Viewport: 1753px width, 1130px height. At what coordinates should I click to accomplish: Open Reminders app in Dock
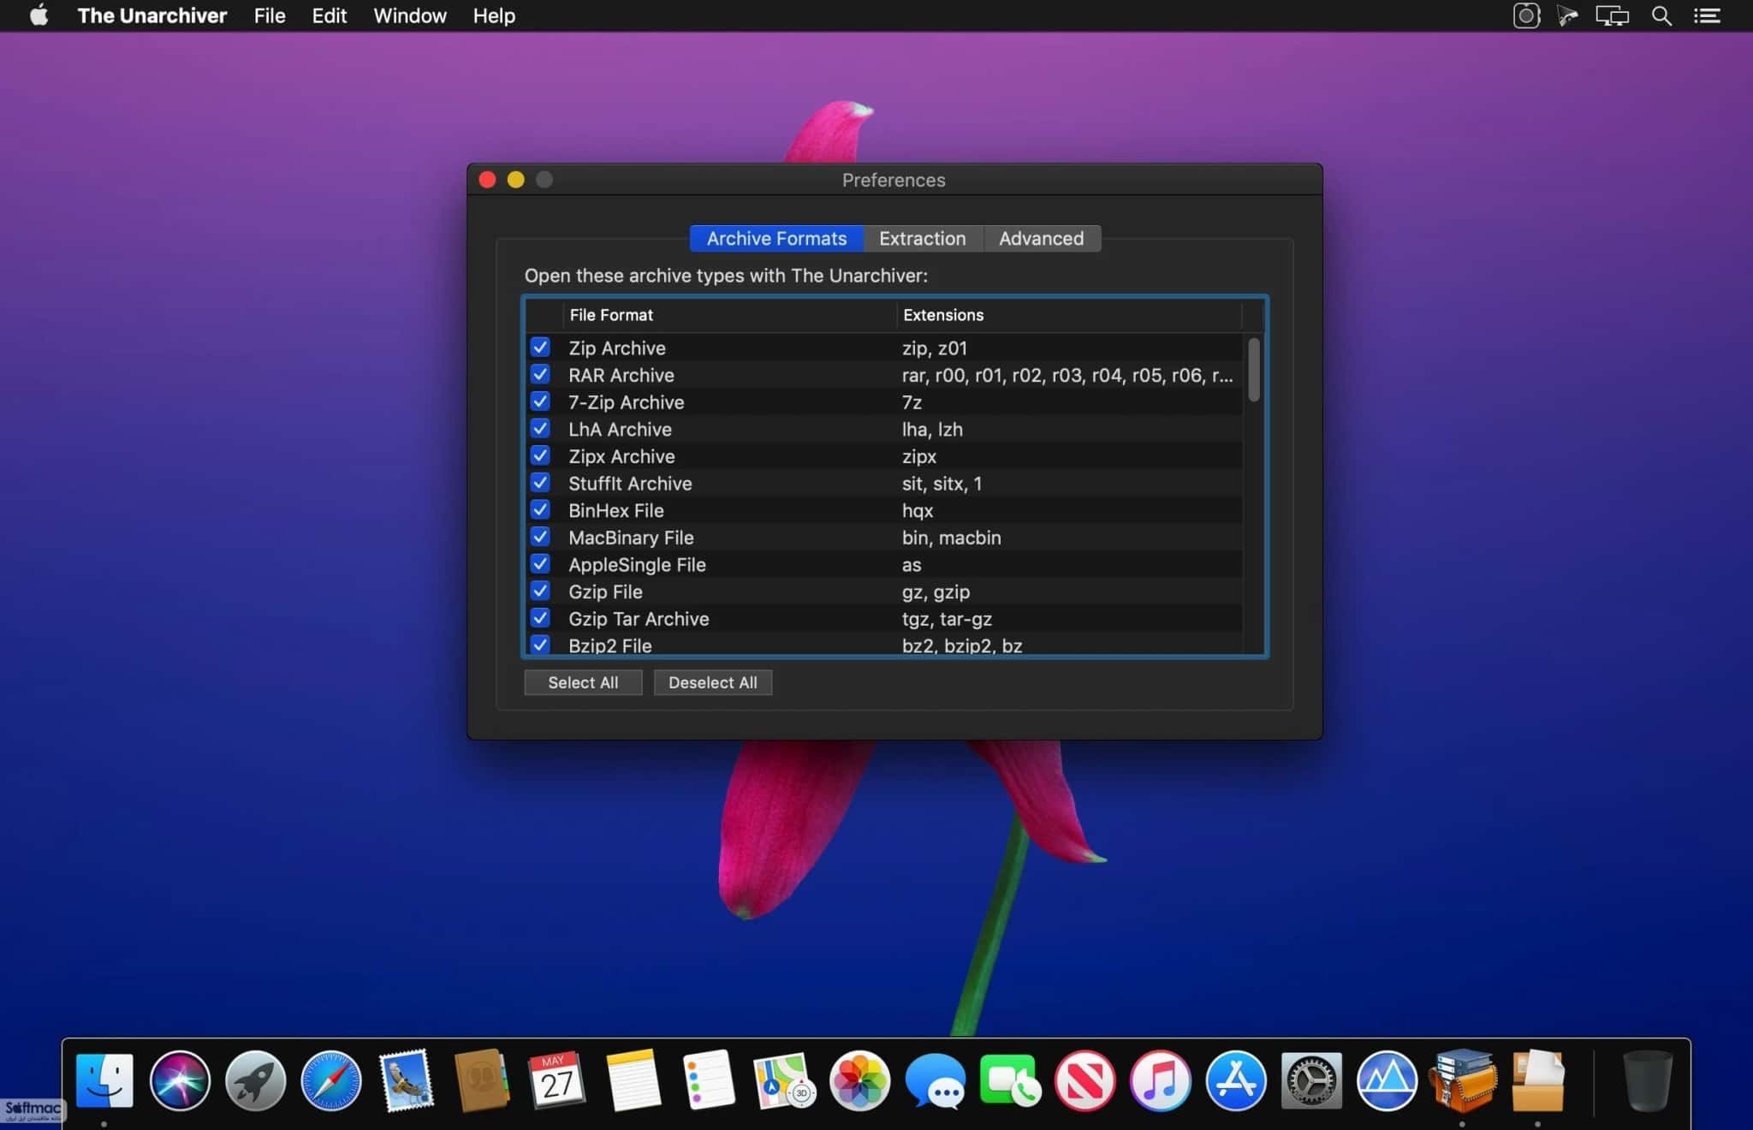click(x=709, y=1080)
